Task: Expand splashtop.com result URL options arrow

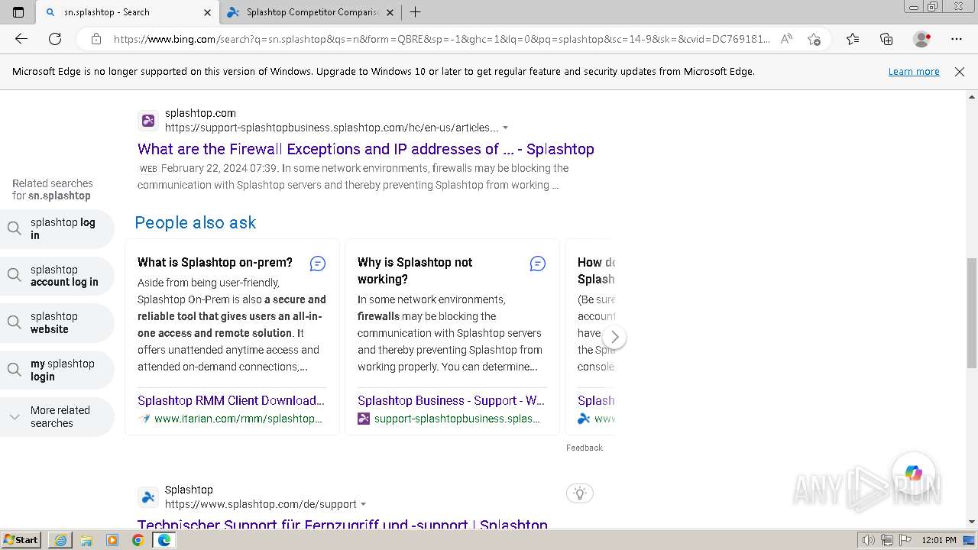Action: click(505, 128)
